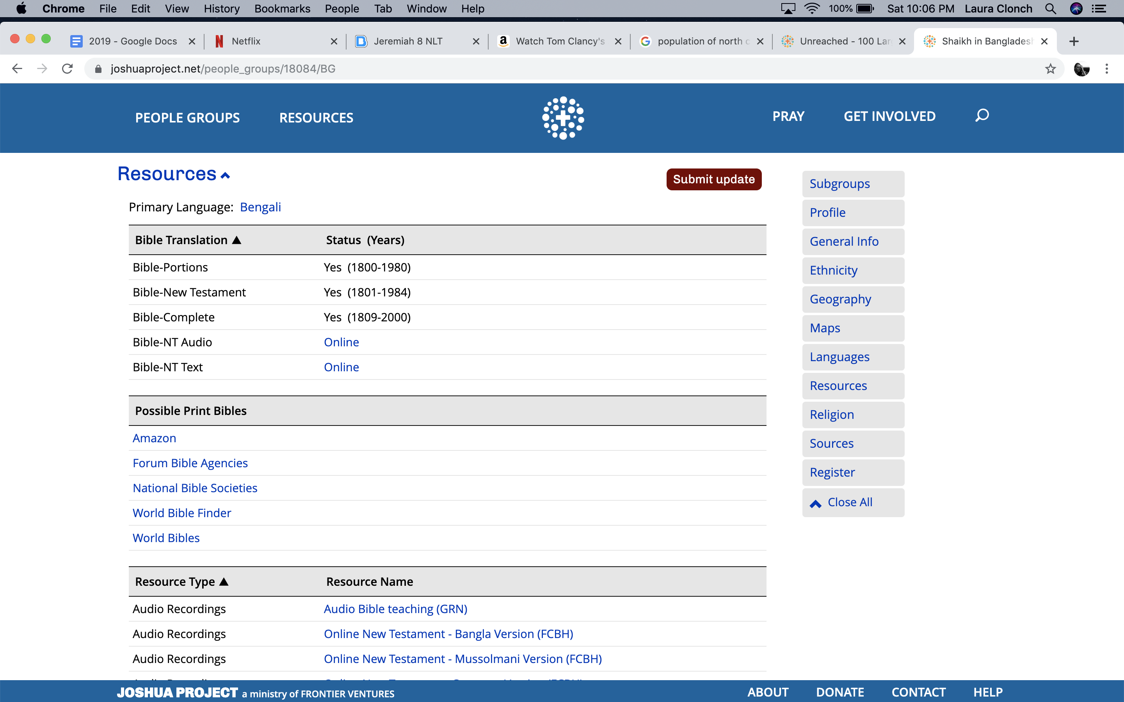Open Bible-NT Audio Online link
This screenshot has height=702, width=1124.
pos(341,342)
